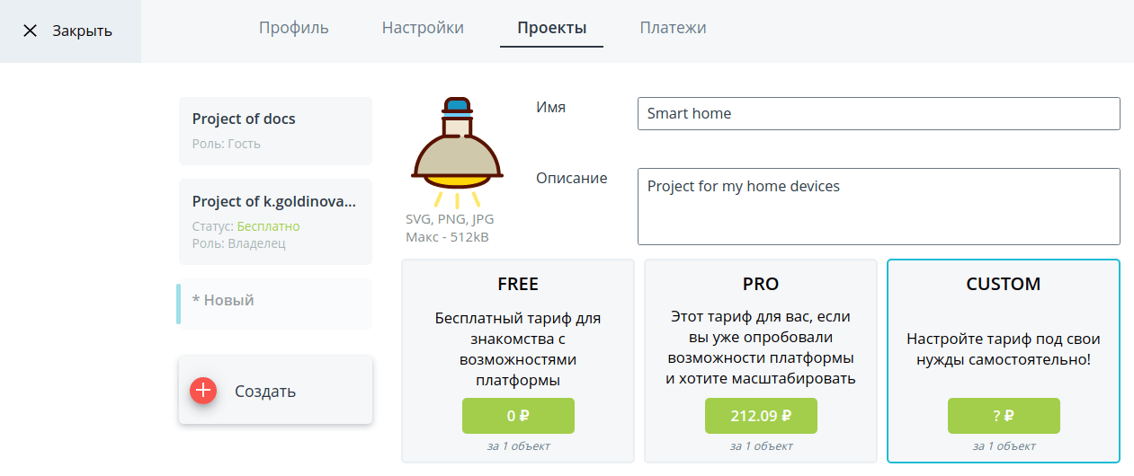Select the Проекты tab

pos(552,28)
